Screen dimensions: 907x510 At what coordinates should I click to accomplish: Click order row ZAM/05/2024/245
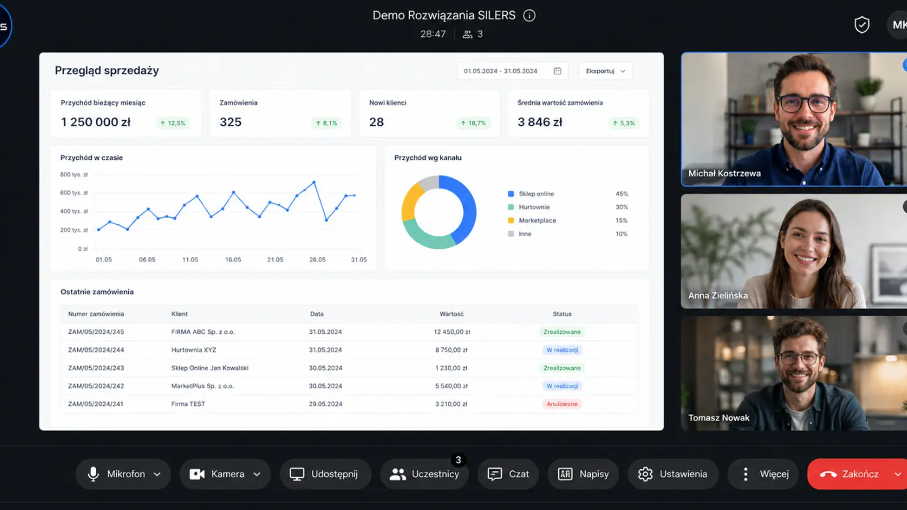pyautogui.click(x=349, y=332)
